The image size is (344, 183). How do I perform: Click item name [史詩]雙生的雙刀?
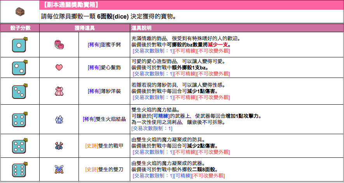pos(104,169)
